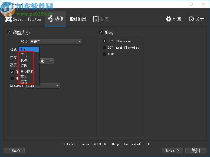
Task: Close the XnResize window
Action: (x=204, y=4)
